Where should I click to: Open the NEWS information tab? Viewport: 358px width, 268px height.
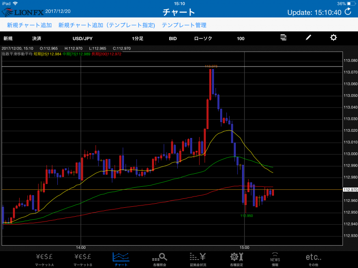click(x=275, y=259)
